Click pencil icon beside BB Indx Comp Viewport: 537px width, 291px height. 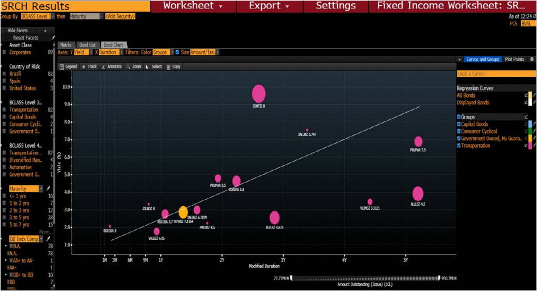(x=49, y=239)
